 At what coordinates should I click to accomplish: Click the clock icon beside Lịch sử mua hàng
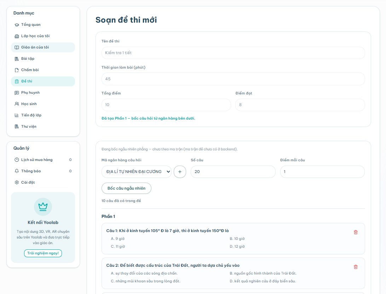17,160
